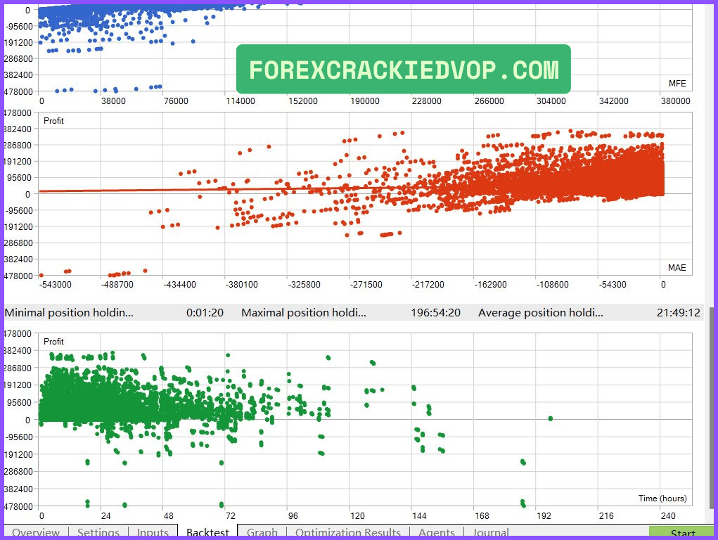Click the 'Time (hours)' axis label

662,499
